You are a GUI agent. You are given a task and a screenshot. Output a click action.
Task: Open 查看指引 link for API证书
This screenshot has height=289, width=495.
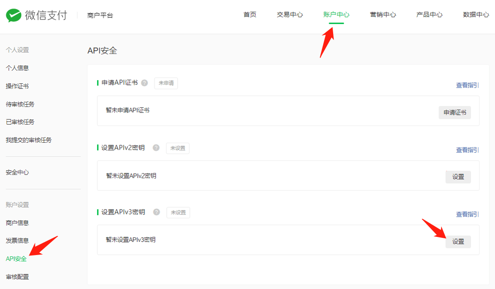coord(467,85)
